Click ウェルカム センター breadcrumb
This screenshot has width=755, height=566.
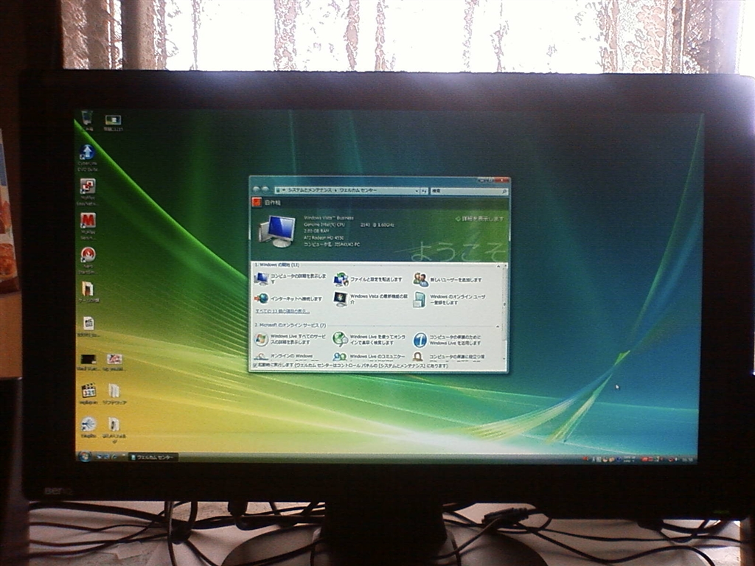358,191
